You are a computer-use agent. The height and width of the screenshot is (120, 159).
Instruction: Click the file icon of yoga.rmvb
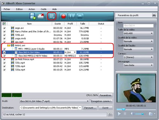click(x=12, y=39)
